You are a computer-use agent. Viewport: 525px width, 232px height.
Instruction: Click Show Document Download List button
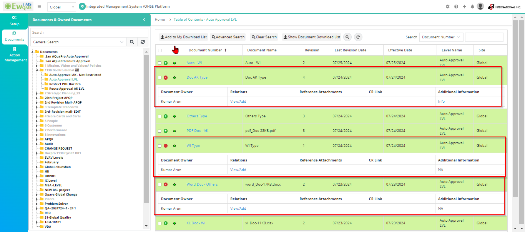pos(312,37)
